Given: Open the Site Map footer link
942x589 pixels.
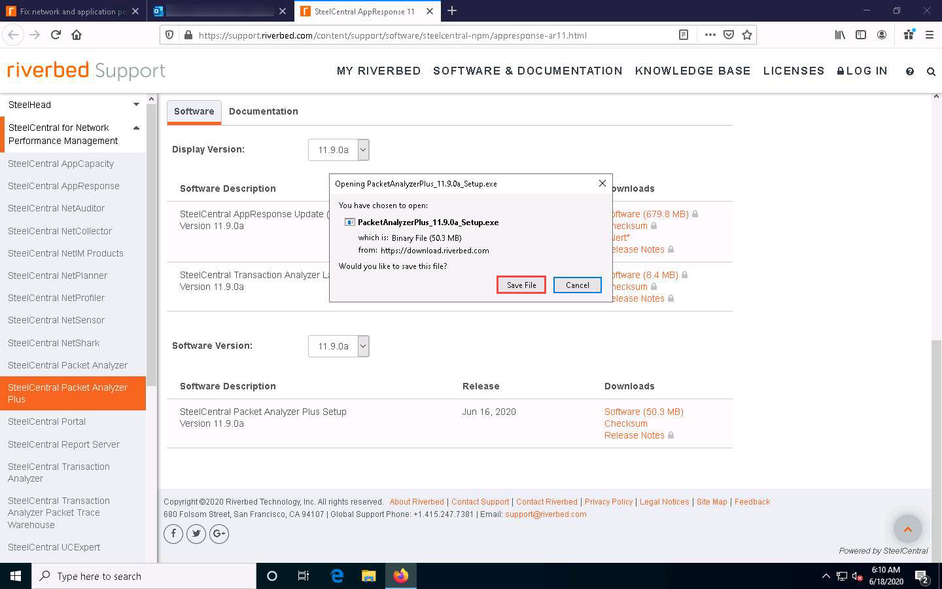Looking at the screenshot, I should click(x=712, y=502).
